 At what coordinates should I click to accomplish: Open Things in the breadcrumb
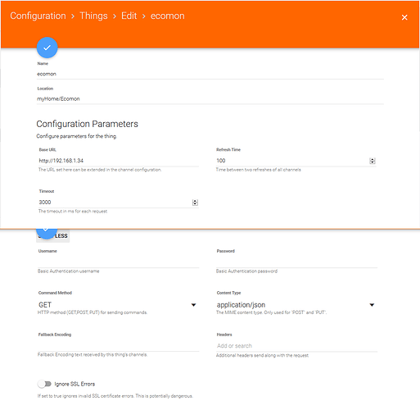93,16
